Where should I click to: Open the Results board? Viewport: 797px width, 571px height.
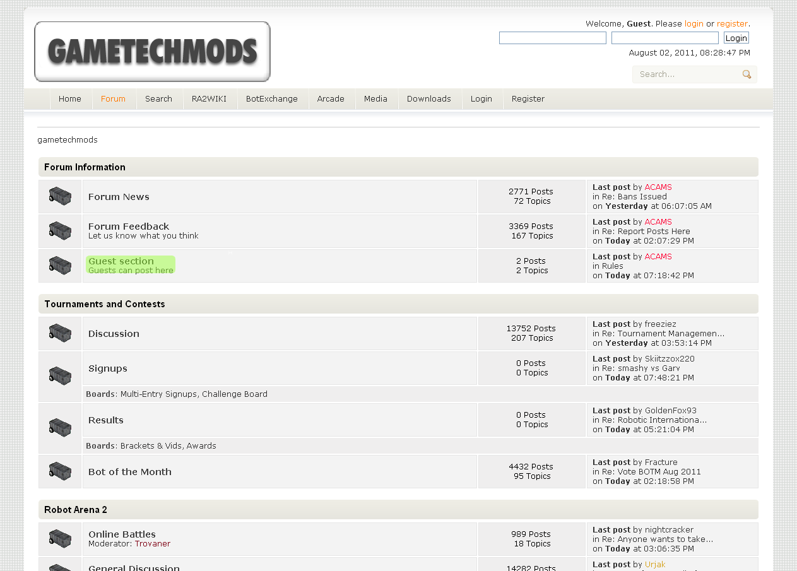(106, 420)
